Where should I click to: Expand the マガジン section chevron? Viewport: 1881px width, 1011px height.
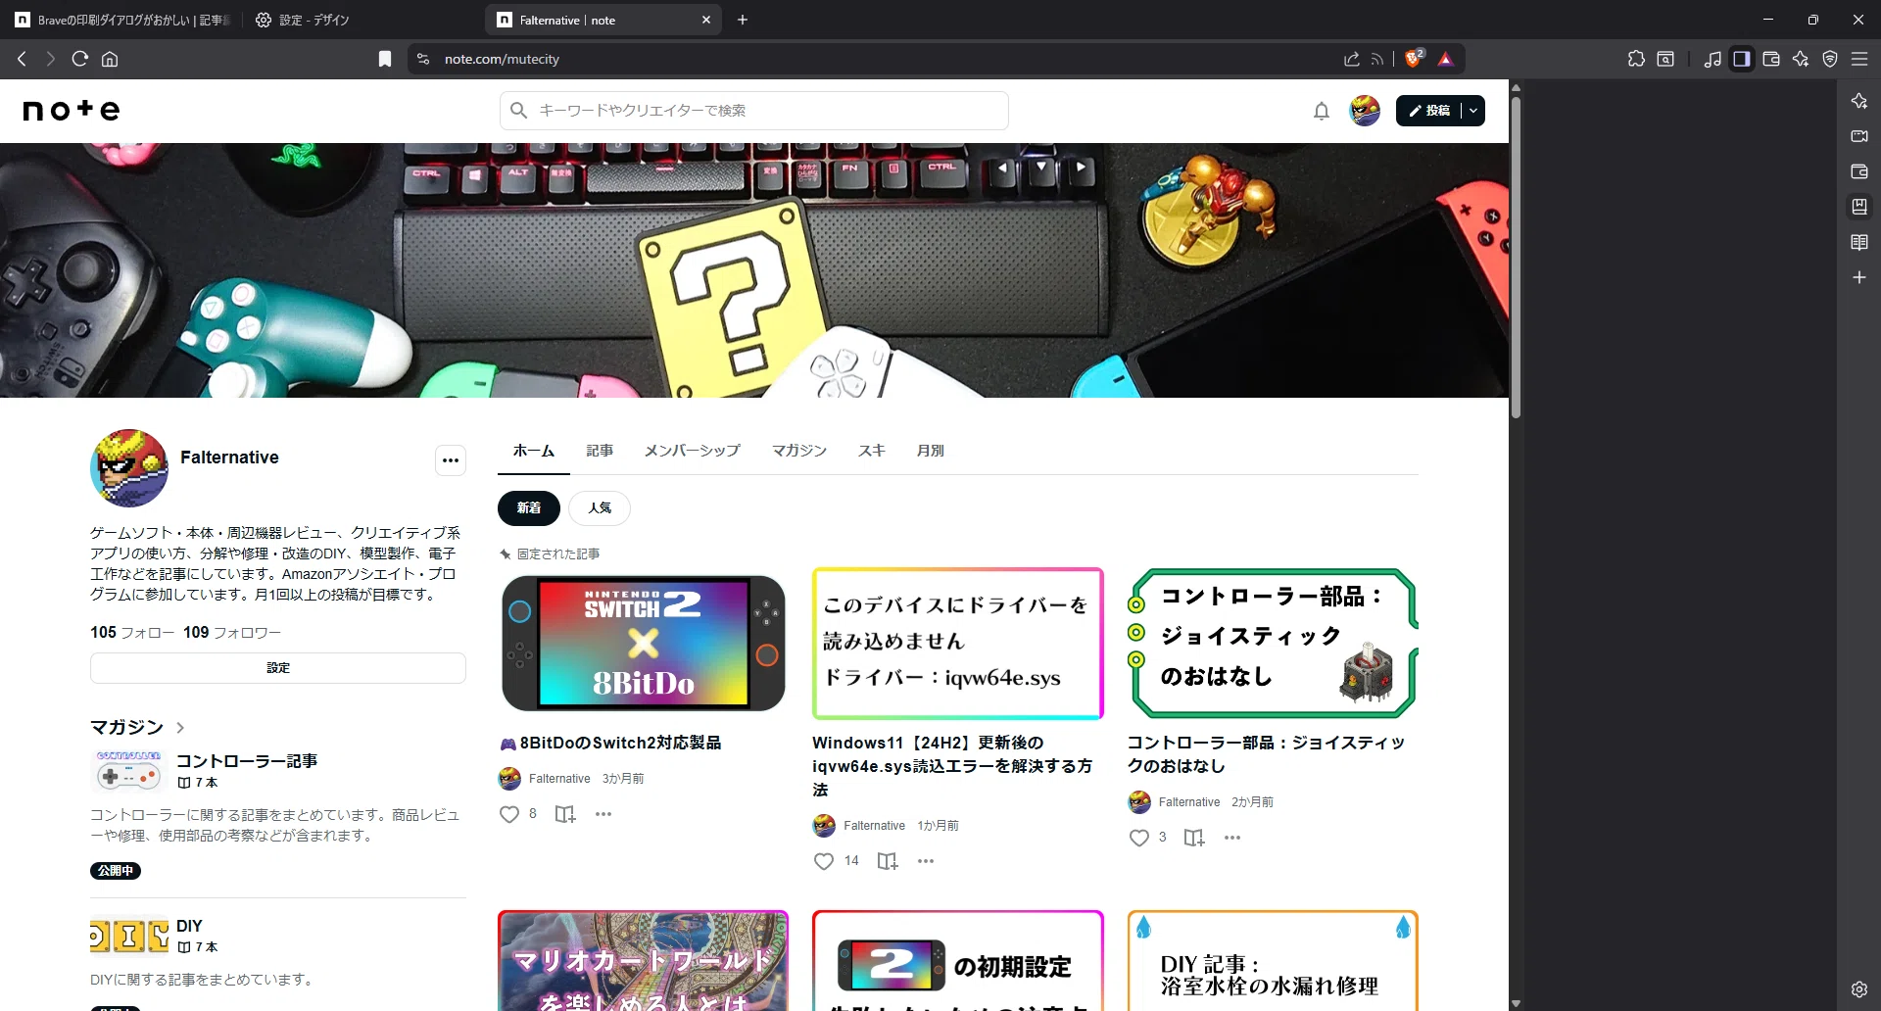pyautogui.click(x=180, y=728)
